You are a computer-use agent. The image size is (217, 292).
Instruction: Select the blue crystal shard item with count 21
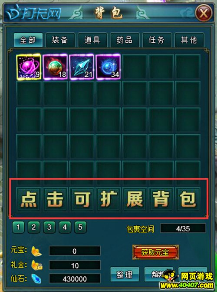coord(82,67)
